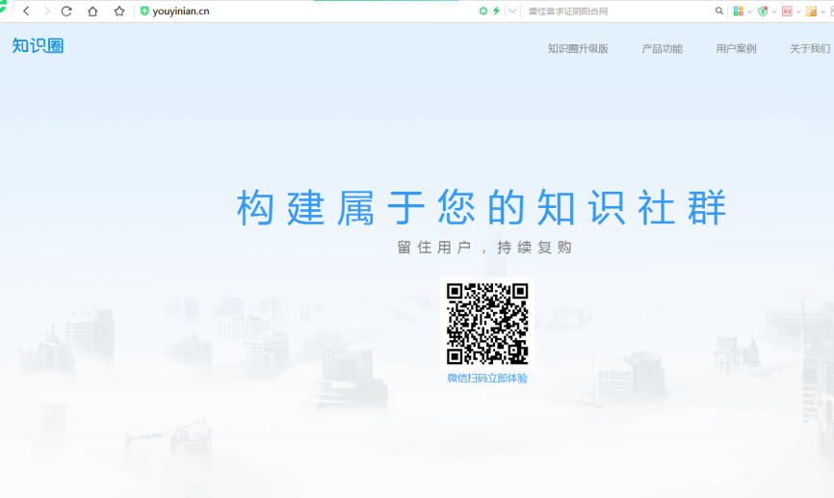Open the 关于我们 link
This screenshot has height=498, width=834.
(x=810, y=49)
